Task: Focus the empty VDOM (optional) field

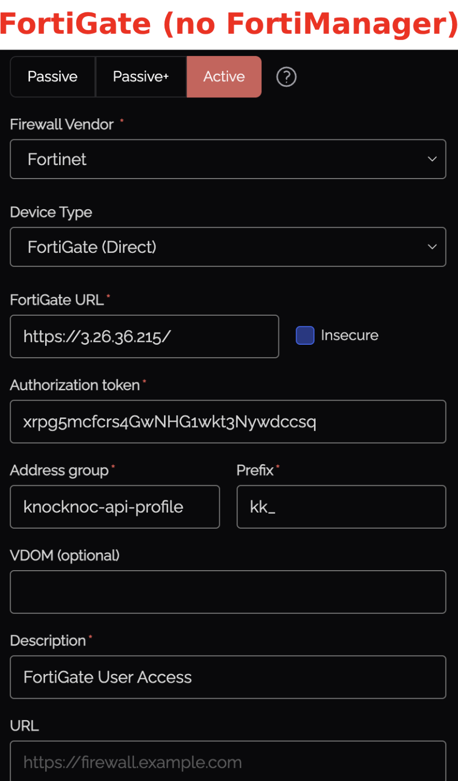Action: 228,592
